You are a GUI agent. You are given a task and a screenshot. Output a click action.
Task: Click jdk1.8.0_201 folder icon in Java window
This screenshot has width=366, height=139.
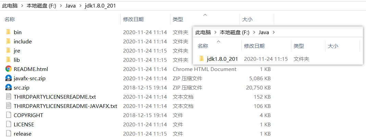tap(202, 59)
